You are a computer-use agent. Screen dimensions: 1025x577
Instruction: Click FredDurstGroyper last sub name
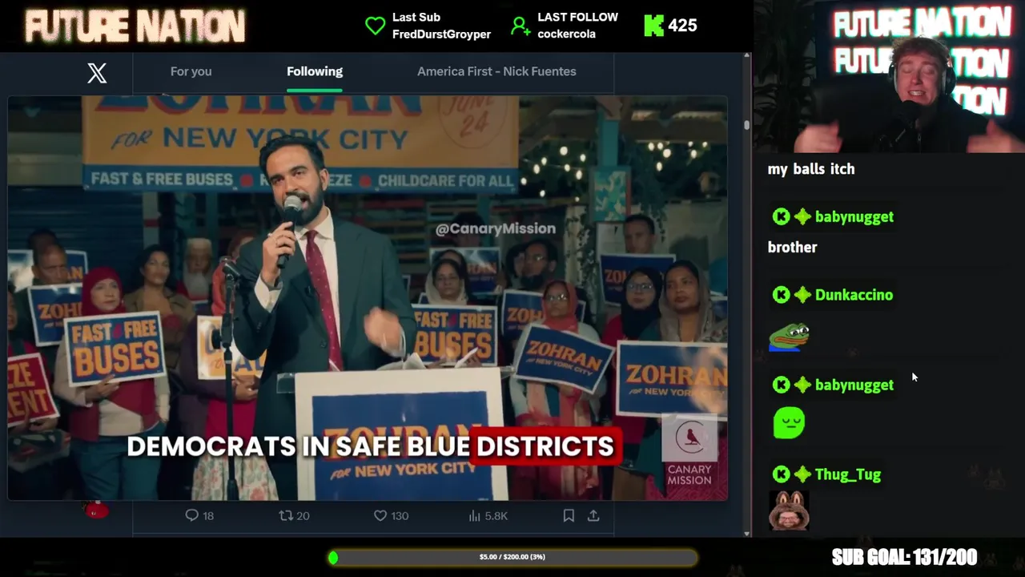click(441, 34)
